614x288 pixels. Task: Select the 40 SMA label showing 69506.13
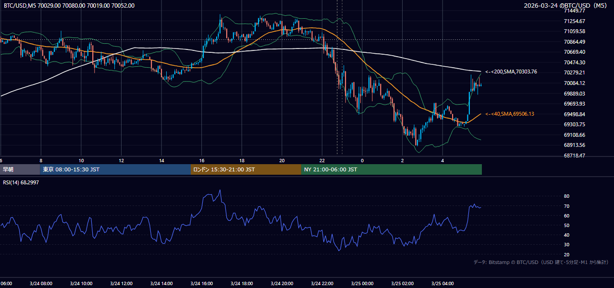[x=510, y=114]
